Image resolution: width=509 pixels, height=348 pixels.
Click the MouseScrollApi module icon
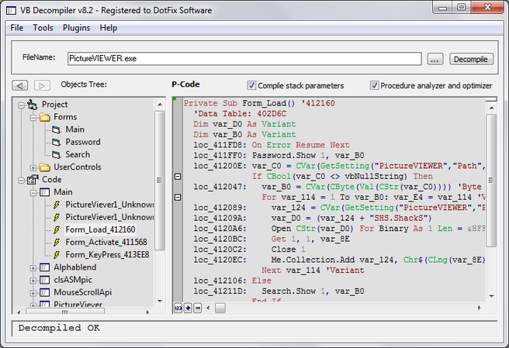(x=44, y=292)
